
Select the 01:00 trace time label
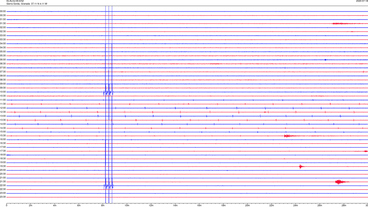click(x=3, y=20)
